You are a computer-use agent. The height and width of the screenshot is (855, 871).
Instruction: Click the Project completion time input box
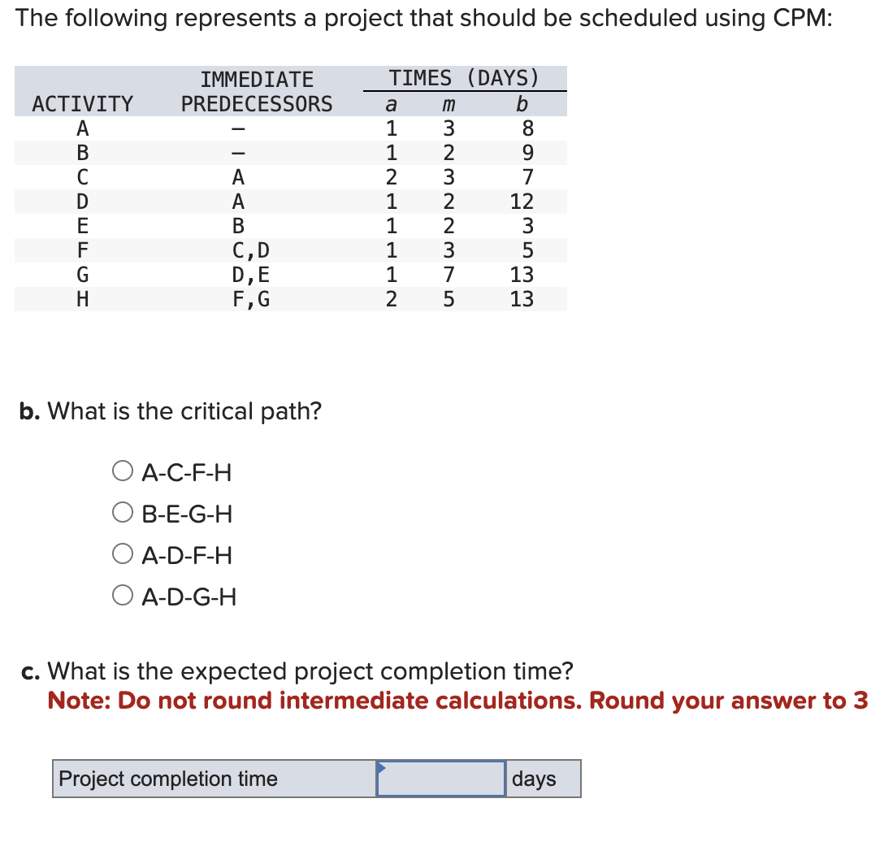tap(440, 779)
